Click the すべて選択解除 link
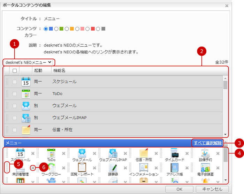Viewport: 244px width, 194px height. (208, 143)
